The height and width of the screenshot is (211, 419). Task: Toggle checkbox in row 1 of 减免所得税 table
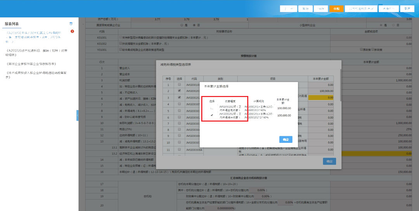(x=179, y=84)
